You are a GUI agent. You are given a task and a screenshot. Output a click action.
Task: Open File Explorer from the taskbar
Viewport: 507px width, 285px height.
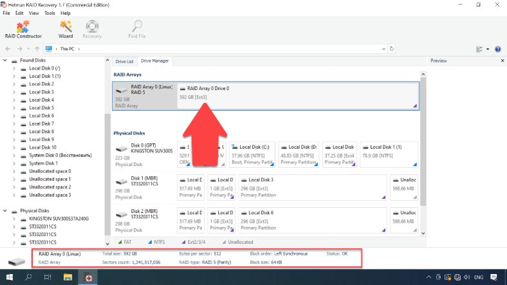pyautogui.click(x=68, y=277)
